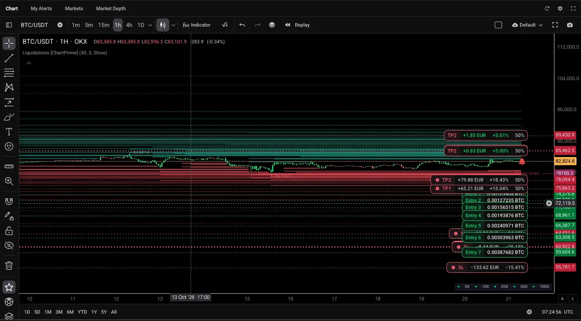Select the Chart tab

[12, 8]
